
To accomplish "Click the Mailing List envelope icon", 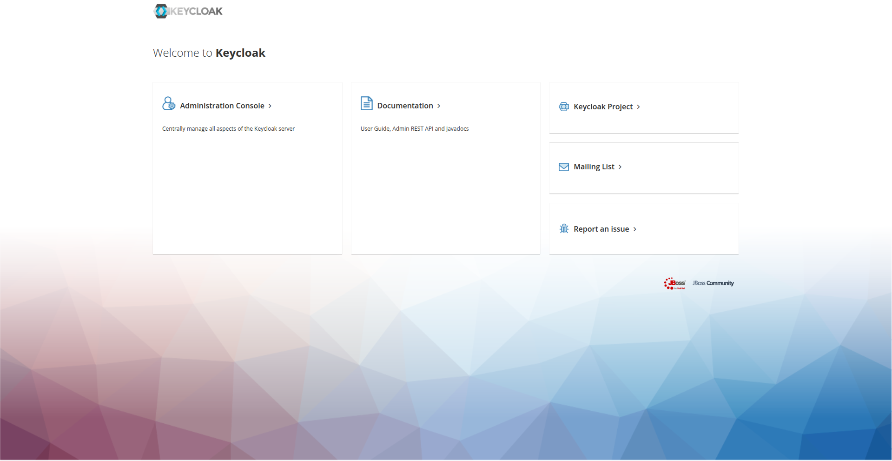I will pyautogui.click(x=564, y=167).
